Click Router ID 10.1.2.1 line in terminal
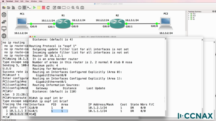 (x=48, y=56)
